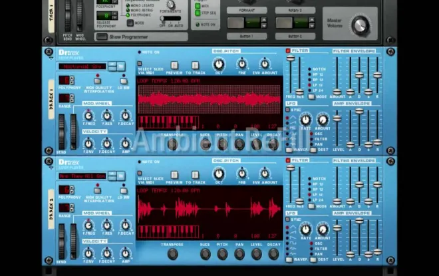Click LFO Amount knob on Dr.REX 1
Image resolution: width=439 pixels, height=276 pixels.
(323, 120)
